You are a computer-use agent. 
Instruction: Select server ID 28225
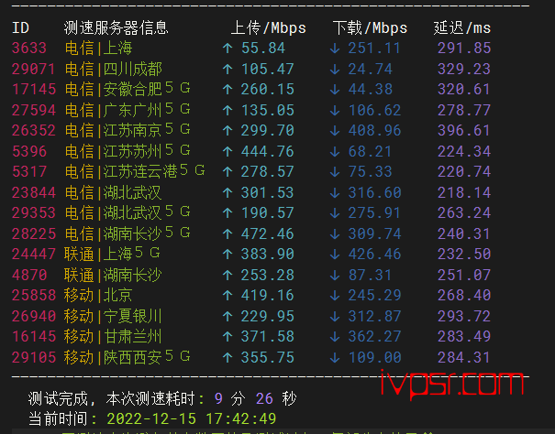(x=34, y=233)
